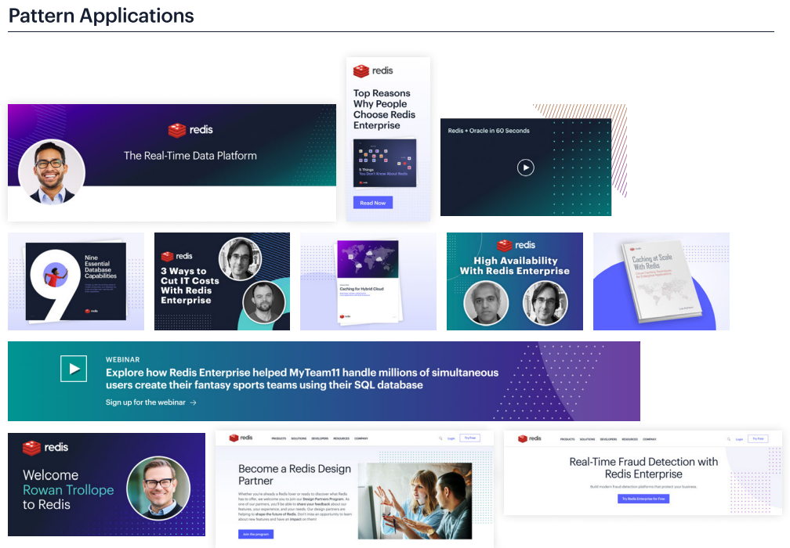Open DEVELOPERS menu on Fraud Detection page

[x=609, y=439]
